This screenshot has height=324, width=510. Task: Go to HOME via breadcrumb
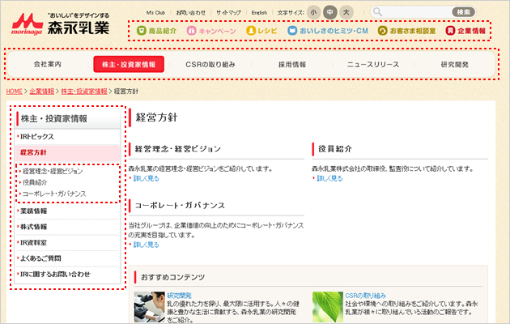(x=15, y=92)
